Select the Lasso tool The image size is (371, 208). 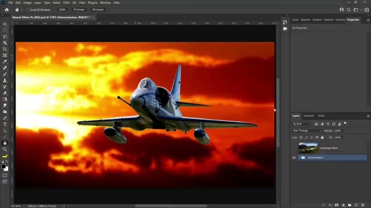[x=5, y=36]
